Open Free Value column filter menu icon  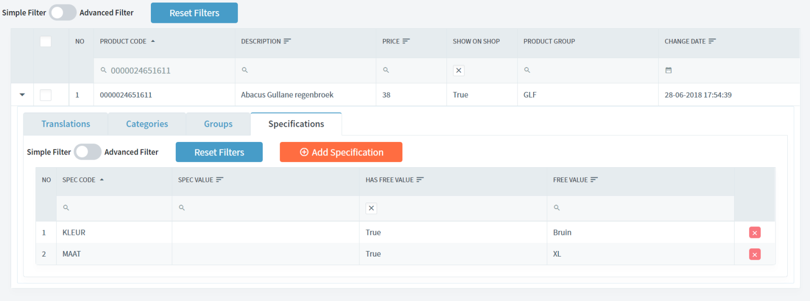[594, 180]
